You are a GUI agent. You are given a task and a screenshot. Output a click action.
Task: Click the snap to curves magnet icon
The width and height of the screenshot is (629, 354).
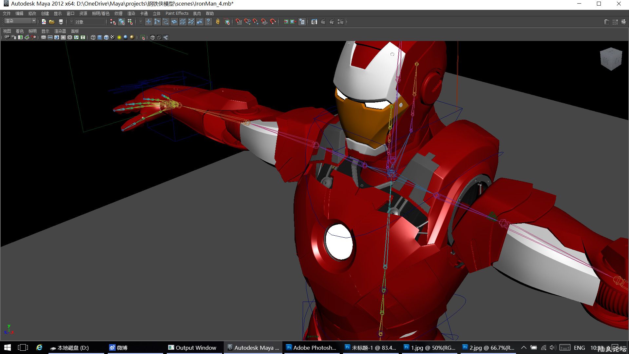tap(247, 22)
